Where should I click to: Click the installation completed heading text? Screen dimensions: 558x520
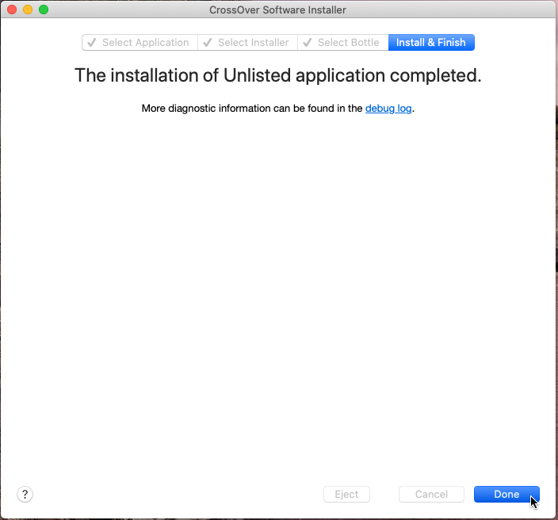point(278,75)
